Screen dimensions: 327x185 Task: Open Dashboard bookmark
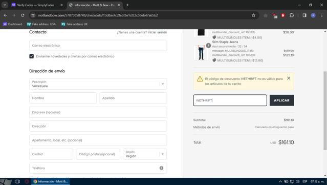[x=12, y=24]
